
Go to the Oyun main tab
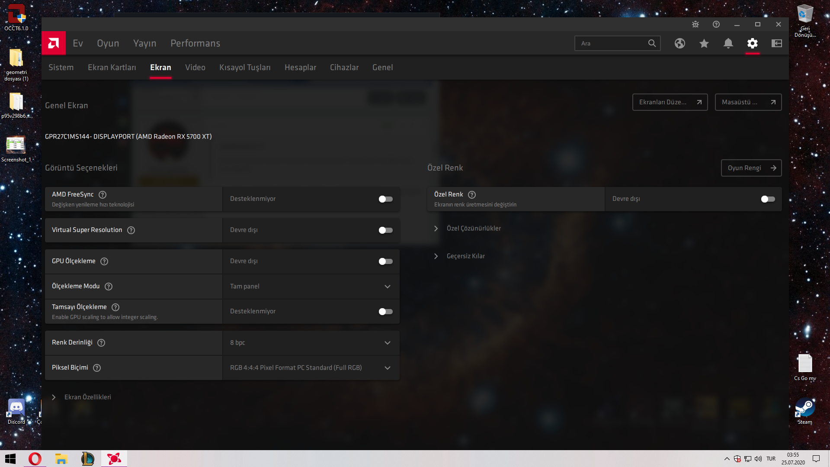(x=108, y=43)
